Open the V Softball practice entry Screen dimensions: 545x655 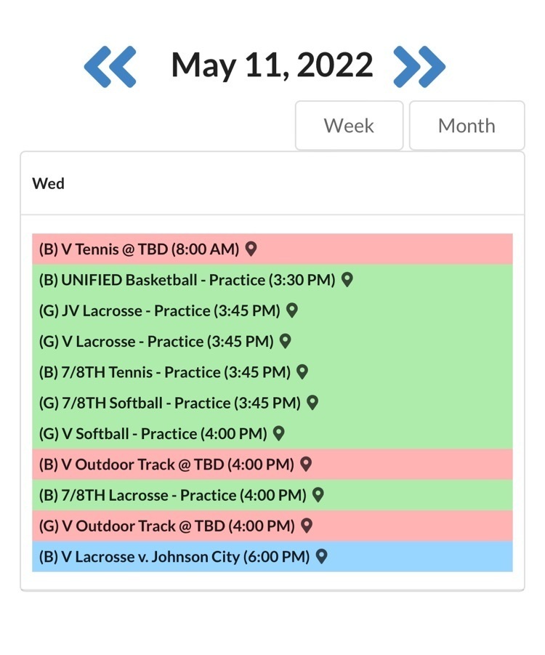click(x=153, y=434)
